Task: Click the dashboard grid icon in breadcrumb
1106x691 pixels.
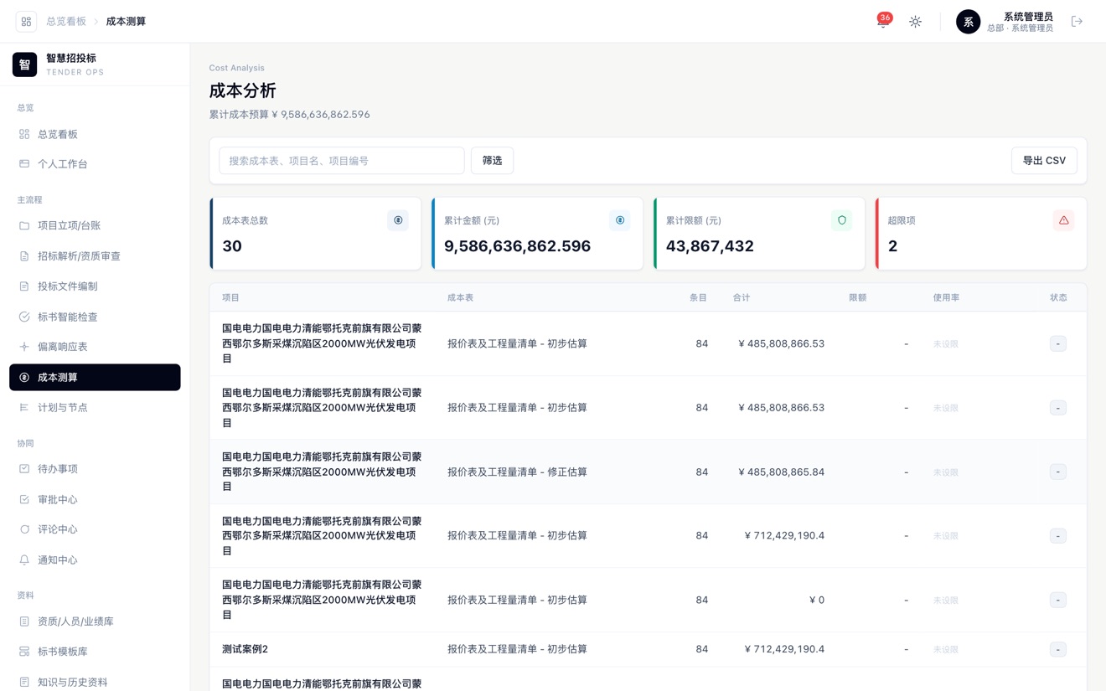Action: [26, 22]
